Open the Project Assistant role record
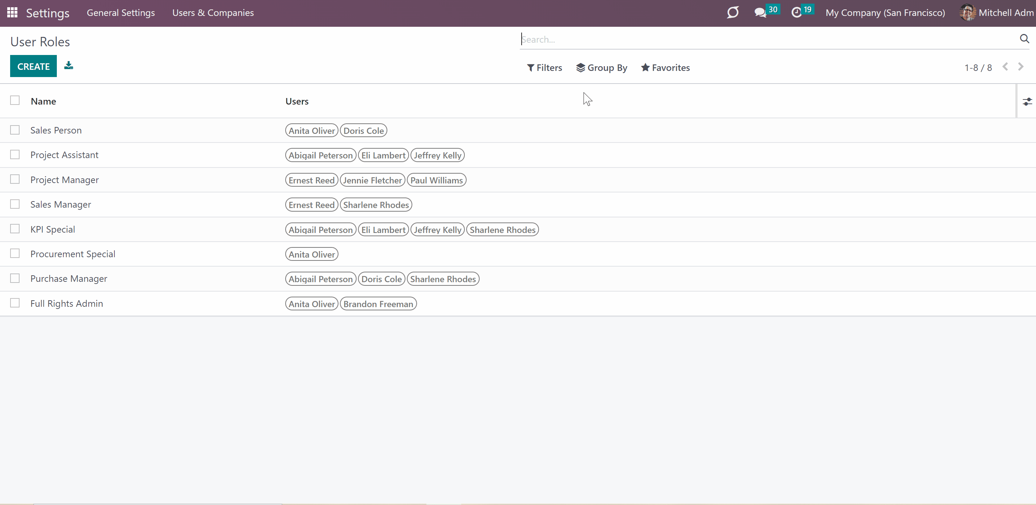Image resolution: width=1036 pixels, height=505 pixels. pyautogui.click(x=64, y=155)
